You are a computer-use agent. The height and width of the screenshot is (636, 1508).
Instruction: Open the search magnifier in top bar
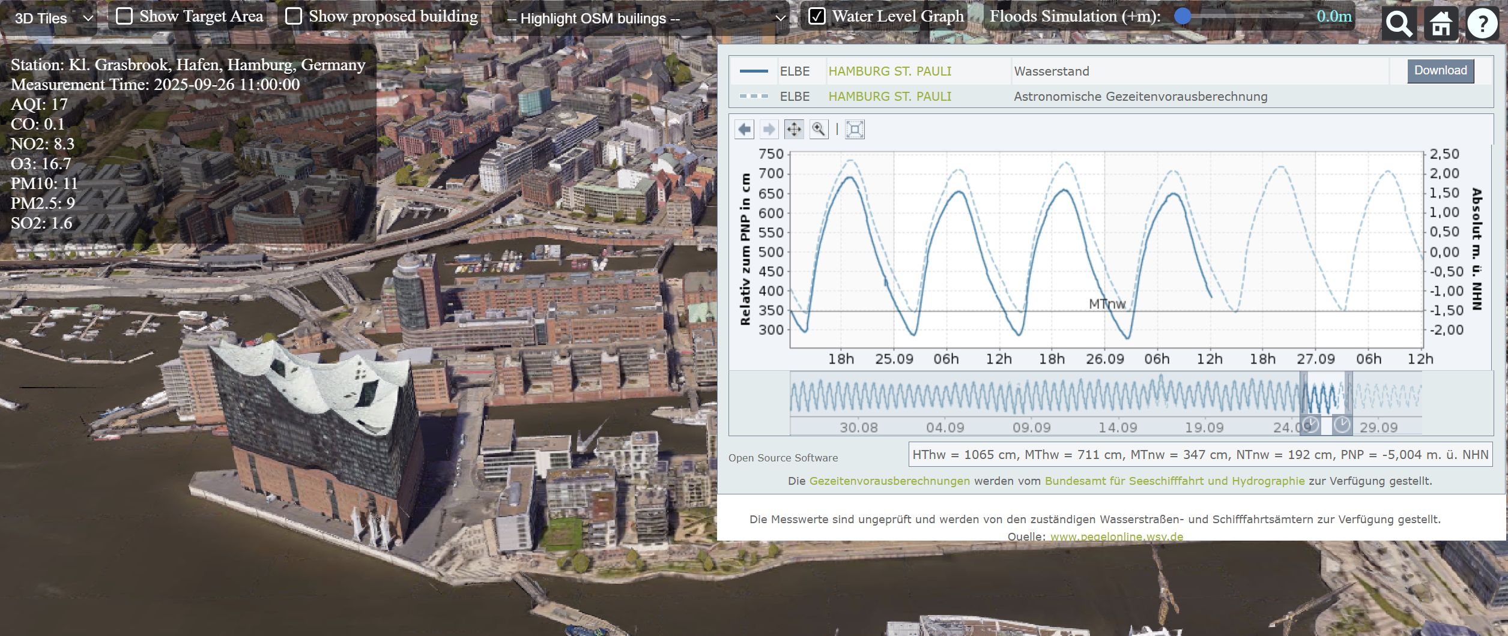click(x=1399, y=25)
